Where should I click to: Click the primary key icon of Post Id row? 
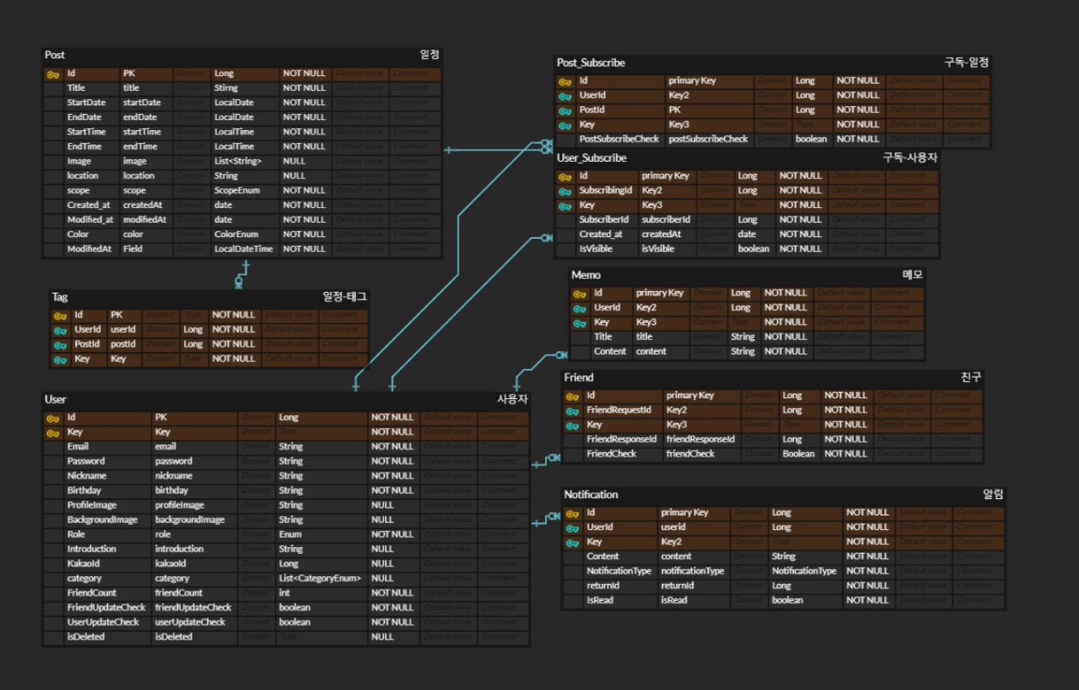point(52,74)
